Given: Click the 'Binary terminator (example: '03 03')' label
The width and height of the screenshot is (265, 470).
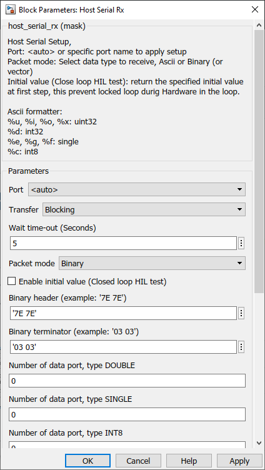Looking at the screenshot, I should coord(74,332).
